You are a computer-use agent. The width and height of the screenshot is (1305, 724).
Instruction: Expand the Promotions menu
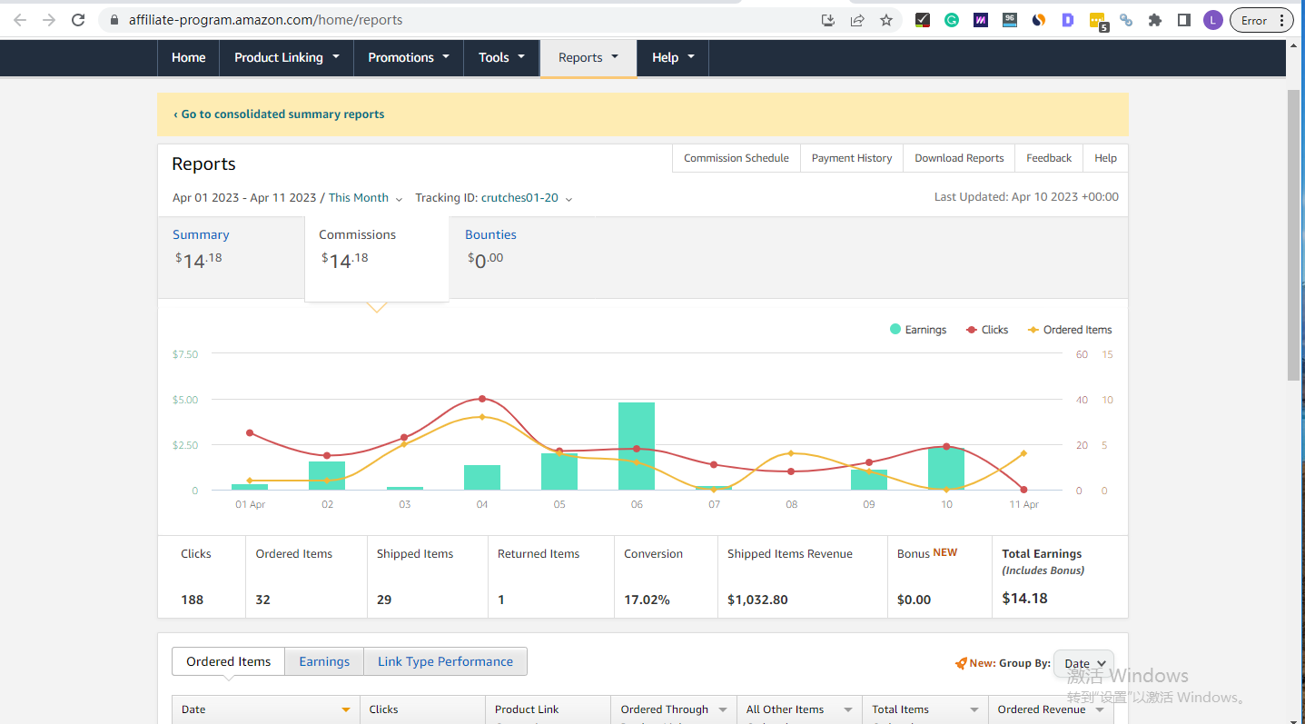click(x=409, y=57)
